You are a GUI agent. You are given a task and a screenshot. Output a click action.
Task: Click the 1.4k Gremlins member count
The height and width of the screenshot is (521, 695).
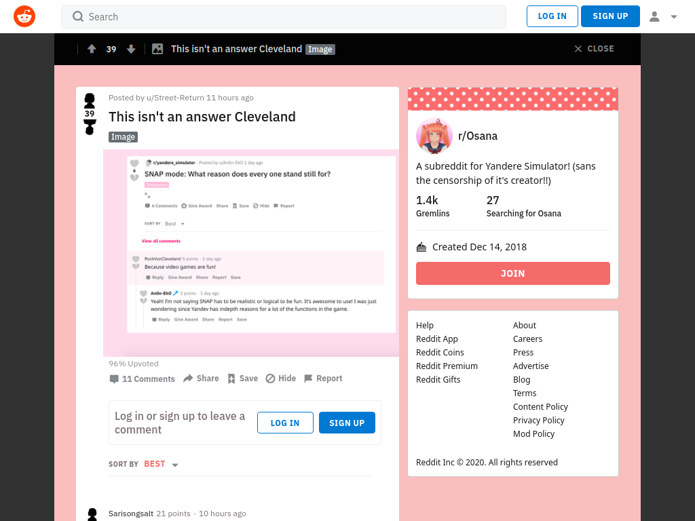point(432,206)
